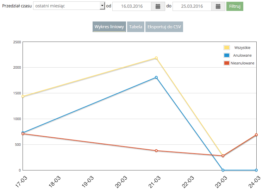
Task: Click the red Nieanulowane legend swatch
Action: coord(227,63)
